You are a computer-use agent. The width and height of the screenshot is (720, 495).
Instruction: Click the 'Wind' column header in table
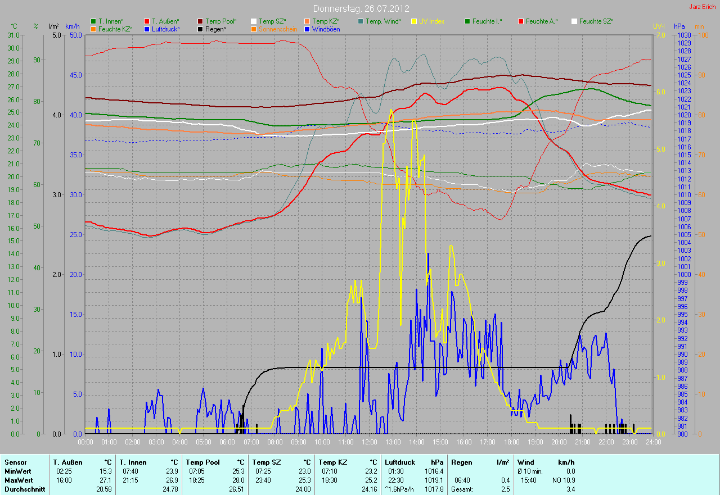pyautogui.click(x=526, y=462)
